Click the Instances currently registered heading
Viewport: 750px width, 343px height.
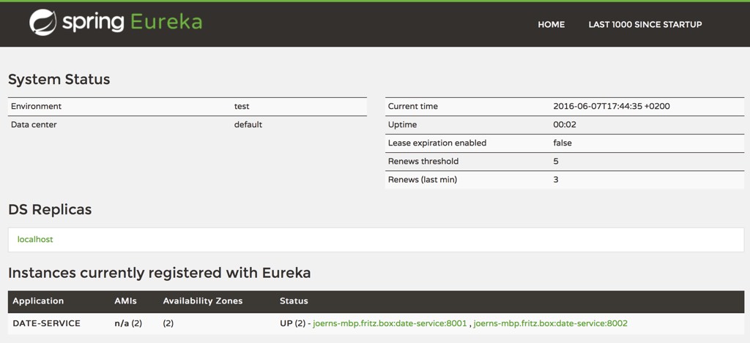click(159, 274)
